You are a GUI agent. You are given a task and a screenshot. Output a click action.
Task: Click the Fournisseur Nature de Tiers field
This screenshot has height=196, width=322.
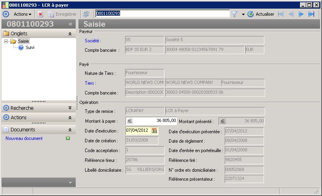point(145,73)
